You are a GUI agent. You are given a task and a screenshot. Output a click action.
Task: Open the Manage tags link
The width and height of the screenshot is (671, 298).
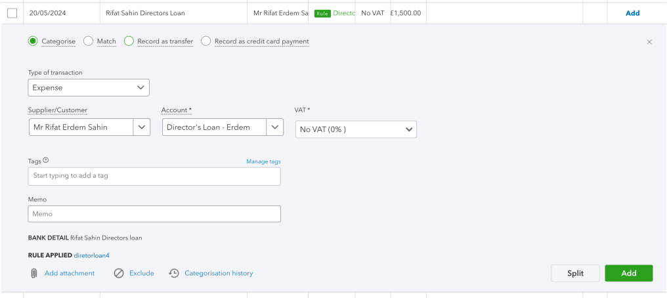(x=264, y=161)
